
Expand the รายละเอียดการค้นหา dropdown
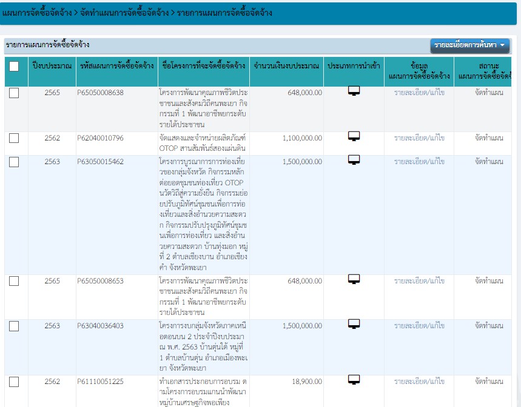[x=470, y=45]
